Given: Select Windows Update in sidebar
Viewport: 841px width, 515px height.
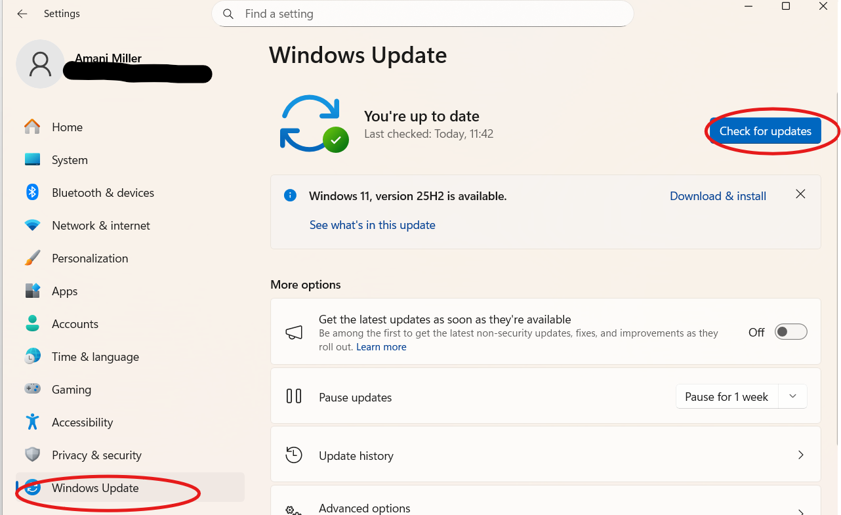Looking at the screenshot, I should pos(130,487).
